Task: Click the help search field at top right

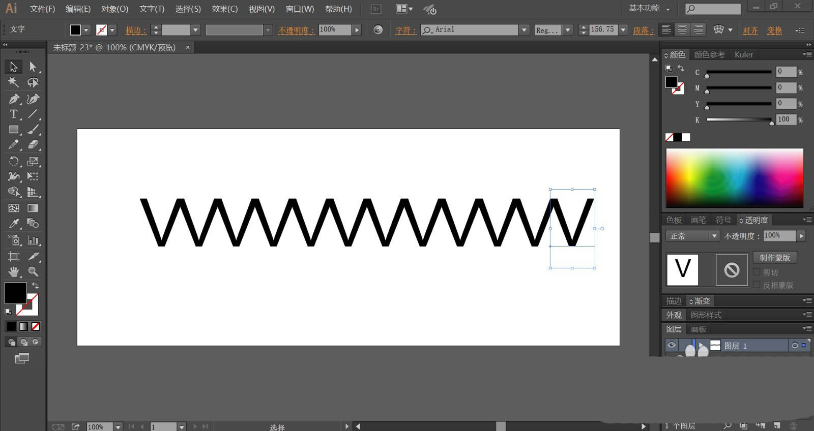Action: (713, 9)
